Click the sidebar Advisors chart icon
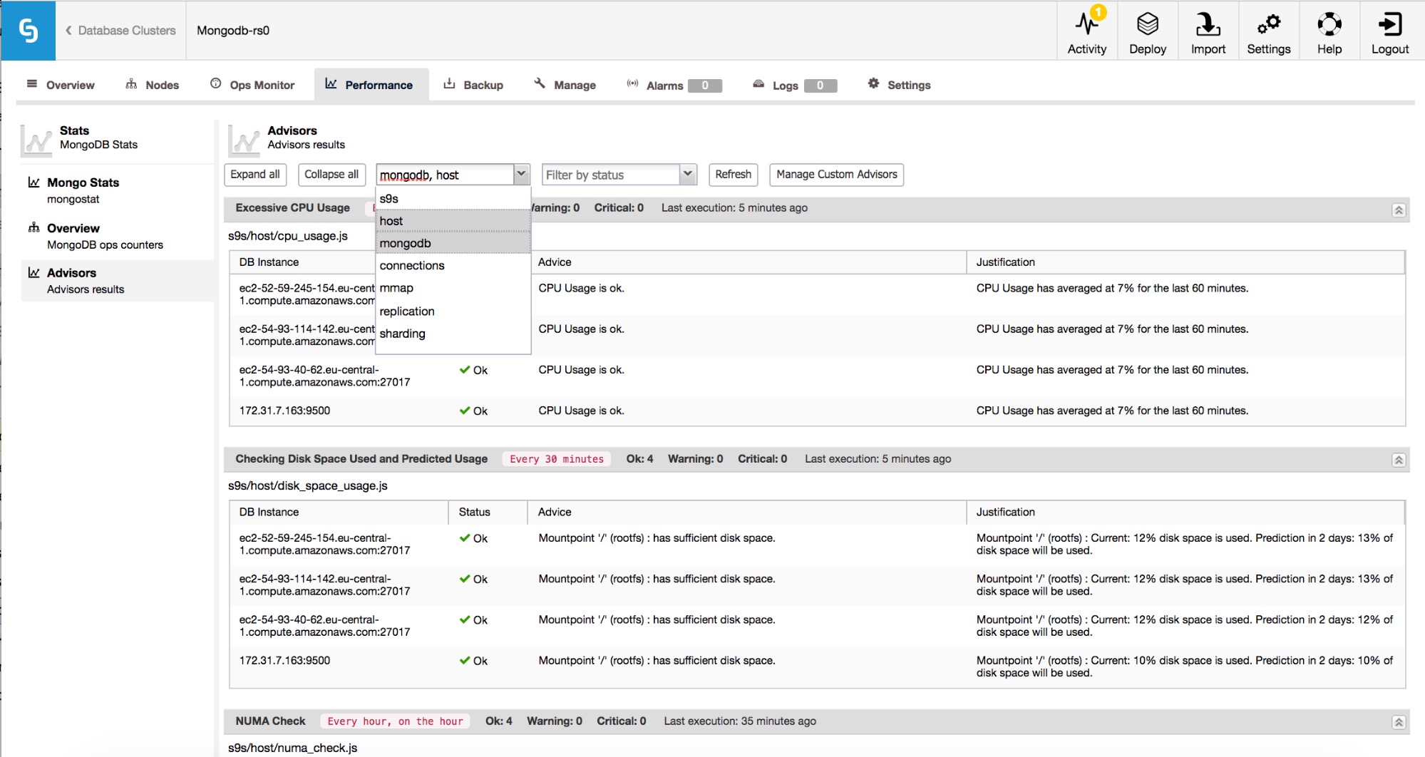1425x757 pixels. coord(34,272)
